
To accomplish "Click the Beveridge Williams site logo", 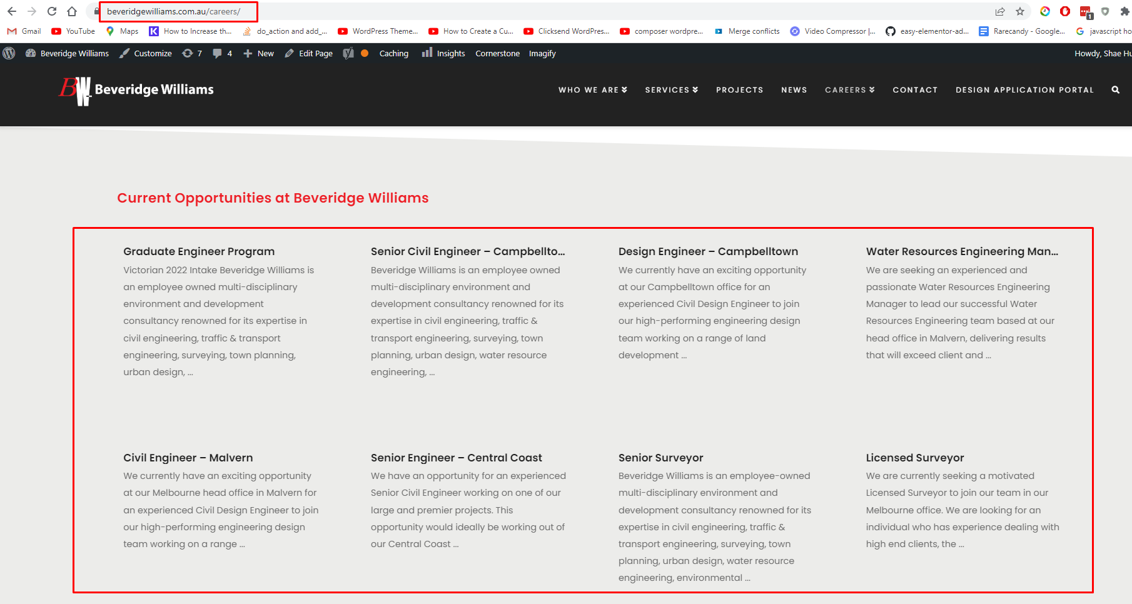I will 136,90.
